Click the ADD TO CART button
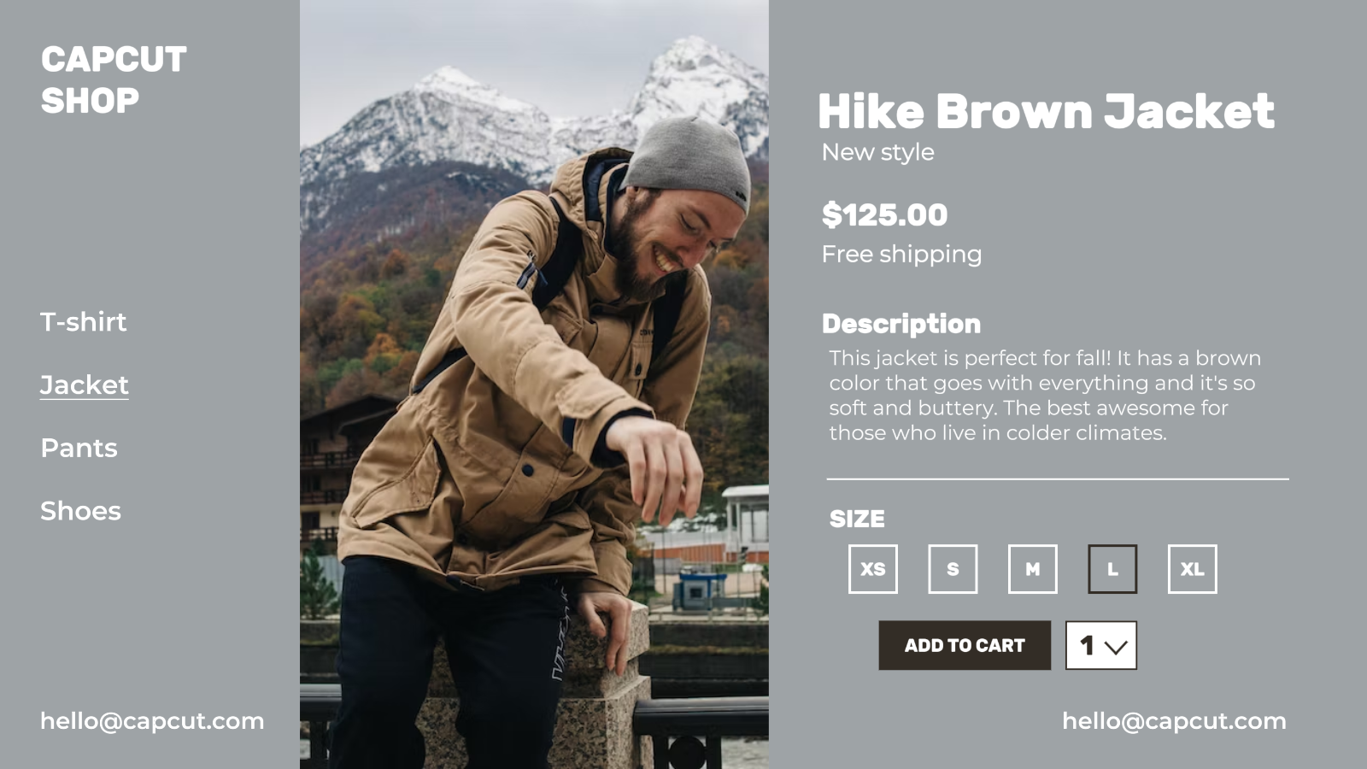This screenshot has width=1367, height=769. coord(965,645)
